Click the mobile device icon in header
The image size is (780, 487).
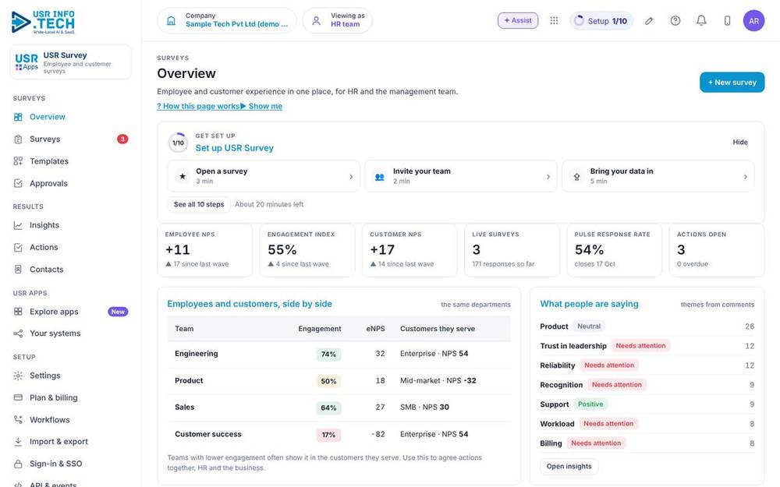[x=727, y=20]
